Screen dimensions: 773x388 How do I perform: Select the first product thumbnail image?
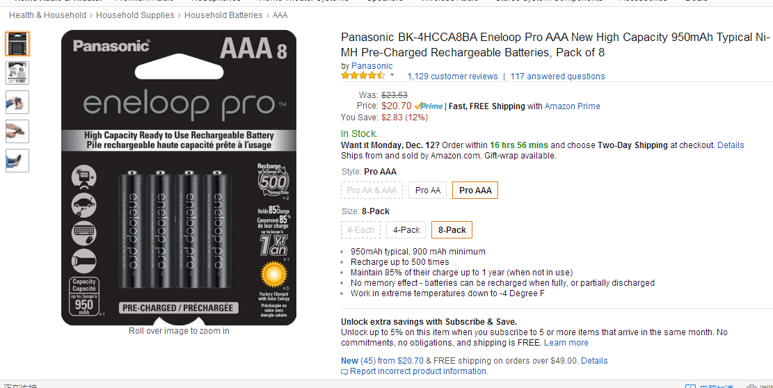coord(17,44)
